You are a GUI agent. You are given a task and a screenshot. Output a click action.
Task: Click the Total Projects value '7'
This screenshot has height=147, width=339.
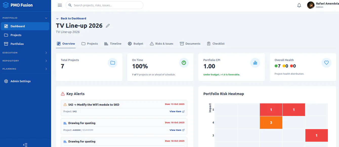tap(62, 66)
